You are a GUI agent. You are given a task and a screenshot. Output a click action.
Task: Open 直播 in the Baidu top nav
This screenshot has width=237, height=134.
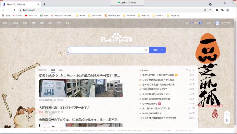33,23
